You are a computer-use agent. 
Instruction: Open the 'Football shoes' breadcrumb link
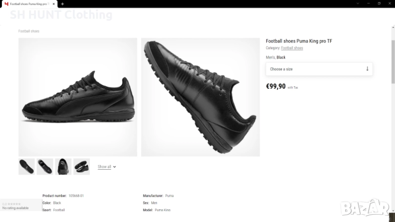pos(29,31)
